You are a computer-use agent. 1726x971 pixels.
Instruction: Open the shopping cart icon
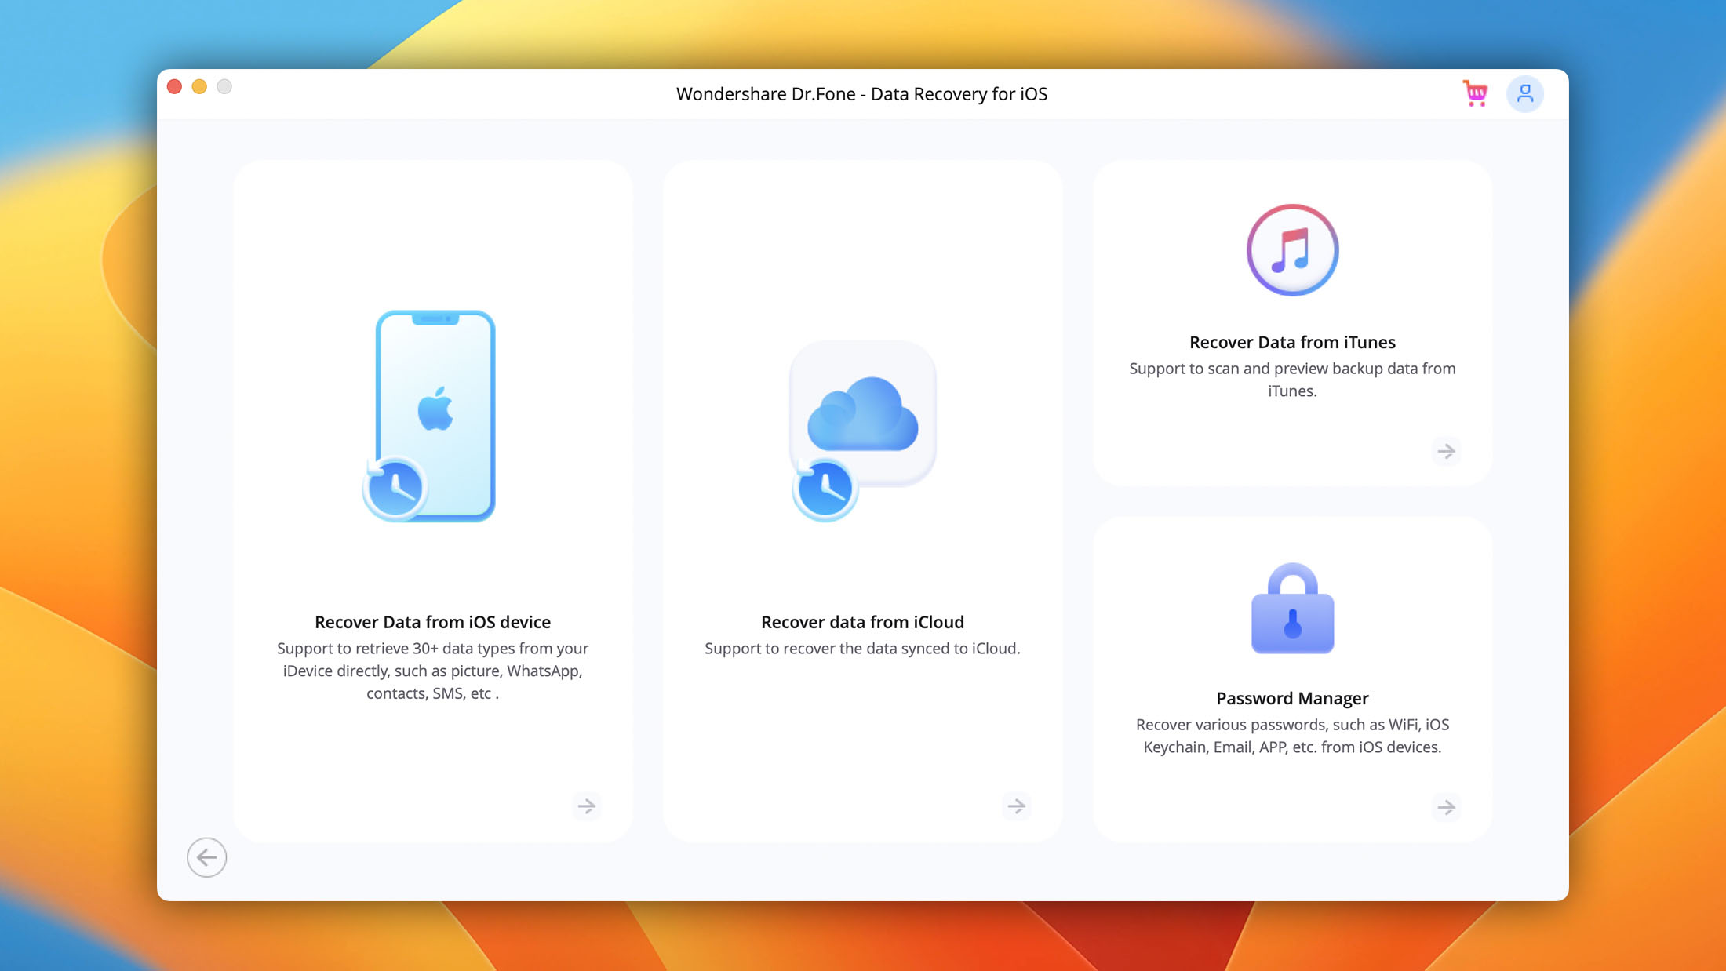click(1475, 93)
